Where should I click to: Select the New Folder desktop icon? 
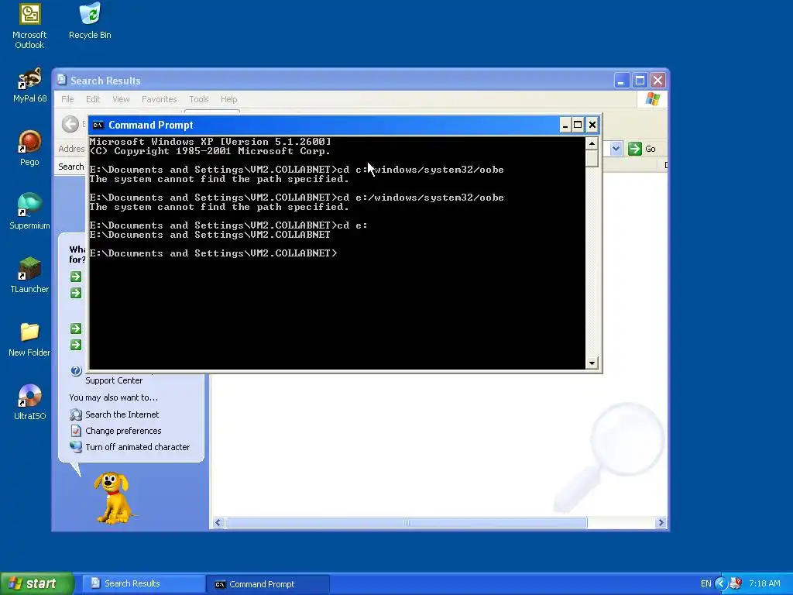click(29, 339)
